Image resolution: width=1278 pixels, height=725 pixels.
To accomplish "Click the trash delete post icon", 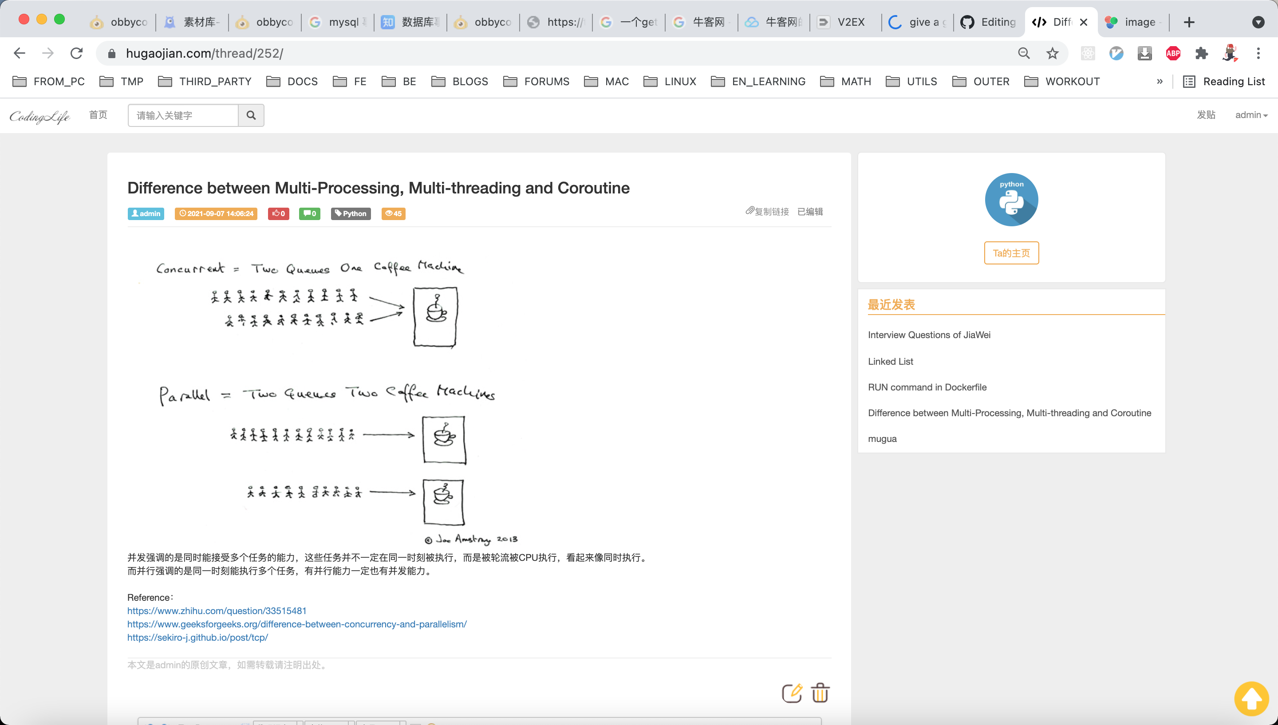I will point(820,693).
